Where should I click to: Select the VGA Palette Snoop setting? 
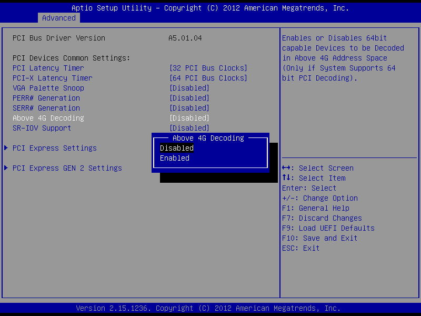(48, 88)
